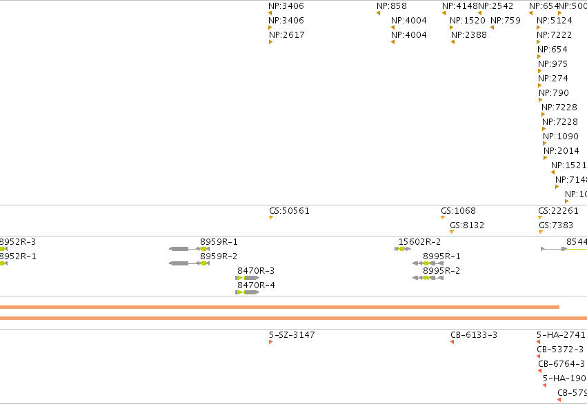Click the 8470R-4 transcript glyph
This screenshot has width=587, height=404.
coord(247,292)
